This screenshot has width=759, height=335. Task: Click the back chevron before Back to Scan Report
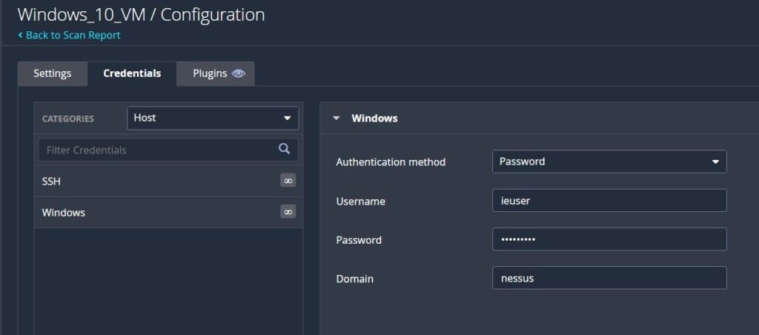tap(20, 35)
